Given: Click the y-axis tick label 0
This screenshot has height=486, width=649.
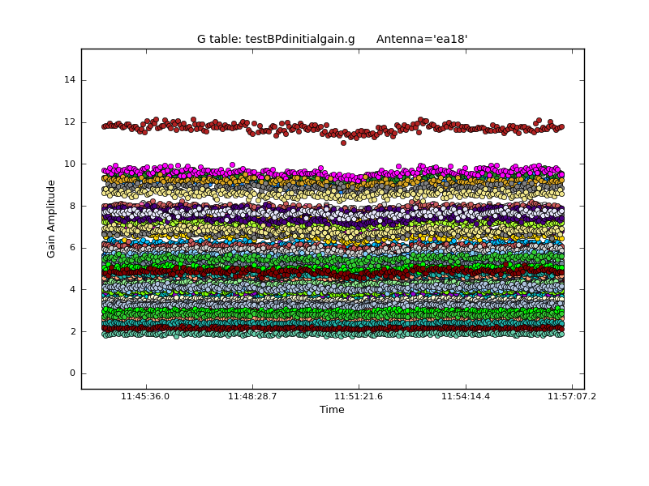Looking at the screenshot, I should click(x=72, y=373).
